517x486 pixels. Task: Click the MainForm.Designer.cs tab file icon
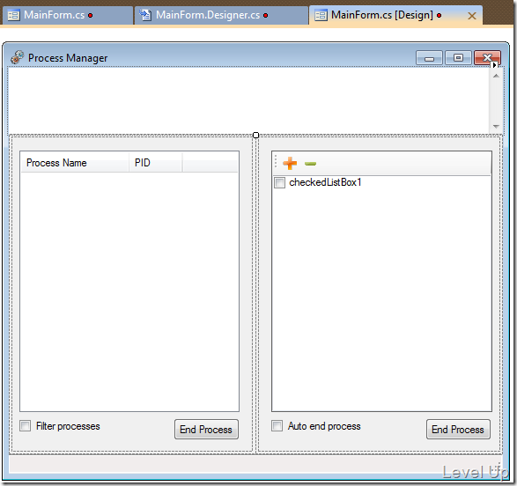coord(145,15)
